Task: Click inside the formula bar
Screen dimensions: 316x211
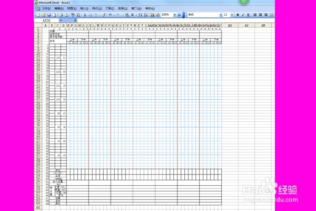Action: (175, 21)
